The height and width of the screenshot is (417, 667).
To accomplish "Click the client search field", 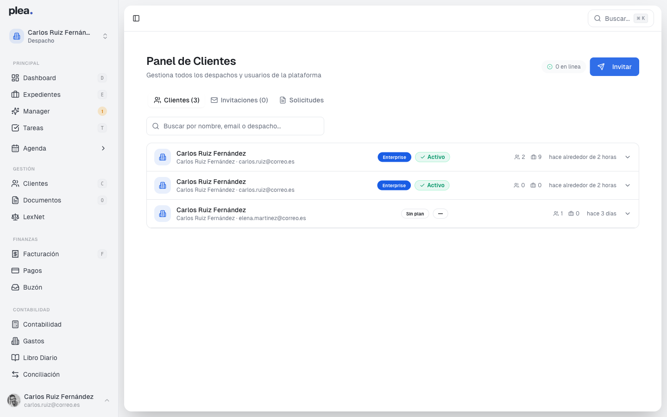I will tap(235, 126).
